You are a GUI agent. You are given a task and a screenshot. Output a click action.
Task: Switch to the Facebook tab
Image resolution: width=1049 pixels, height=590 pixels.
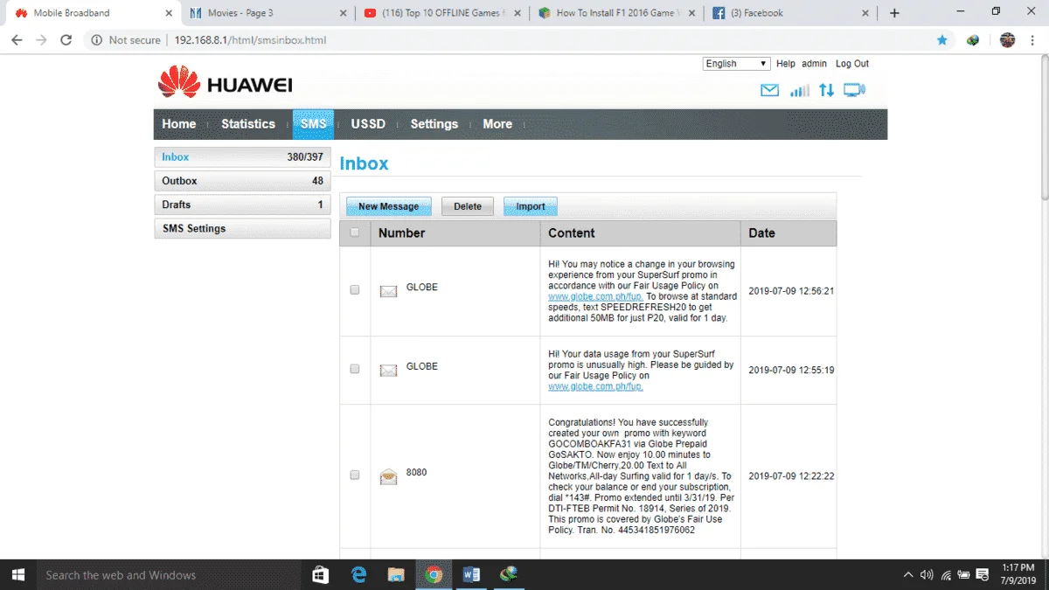(791, 13)
